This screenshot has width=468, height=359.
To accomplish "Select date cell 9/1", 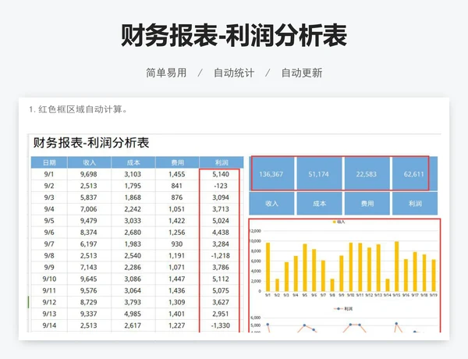I will [x=49, y=174].
